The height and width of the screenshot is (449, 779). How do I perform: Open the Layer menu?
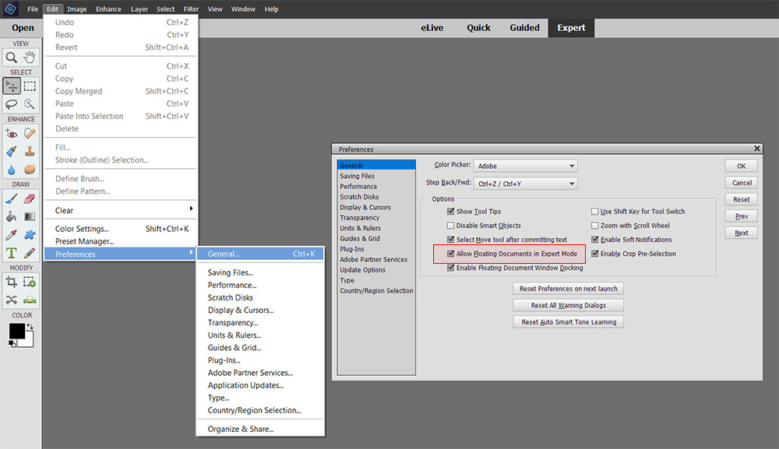tap(139, 9)
